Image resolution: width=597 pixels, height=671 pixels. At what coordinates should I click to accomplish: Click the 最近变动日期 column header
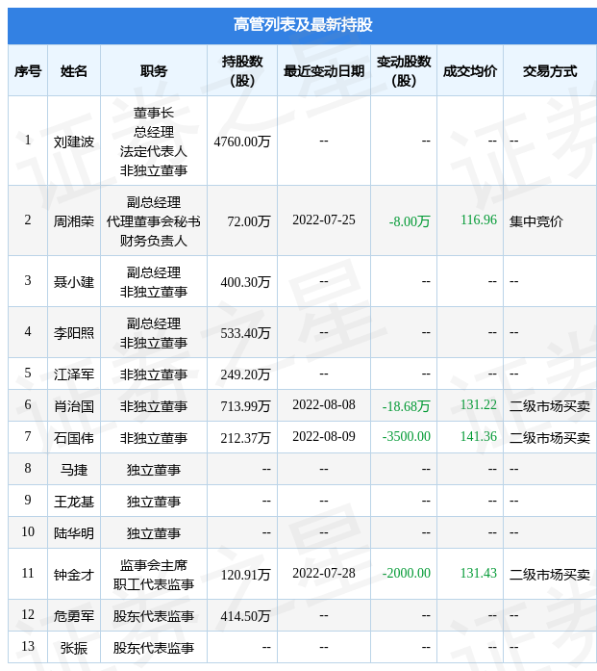coord(324,71)
